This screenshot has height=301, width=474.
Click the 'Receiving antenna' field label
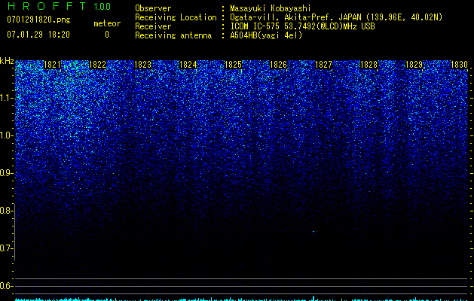(x=173, y=35)
